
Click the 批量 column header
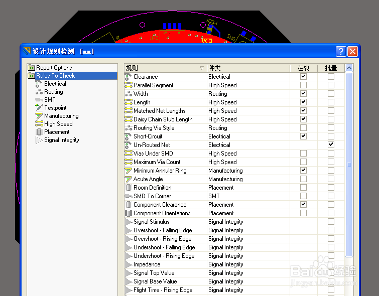tap(331, 68)
